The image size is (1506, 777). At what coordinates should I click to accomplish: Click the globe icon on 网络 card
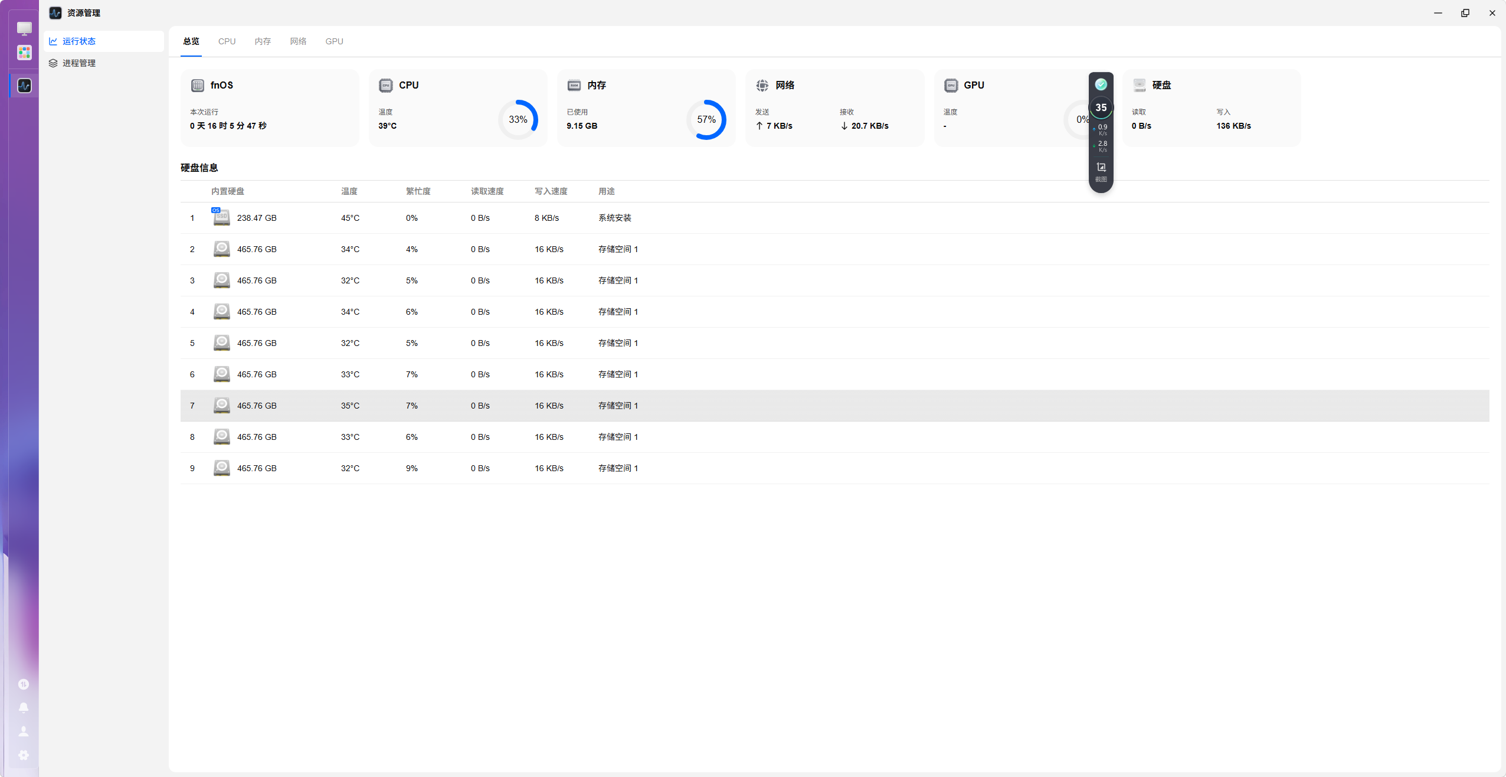pos(762,86)
